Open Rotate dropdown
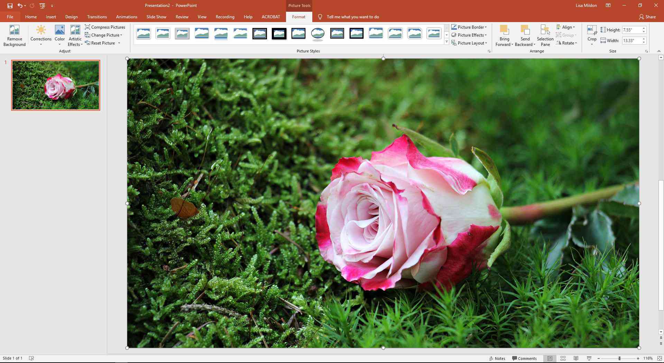This screenshot has width=664, height=363. 566,43
